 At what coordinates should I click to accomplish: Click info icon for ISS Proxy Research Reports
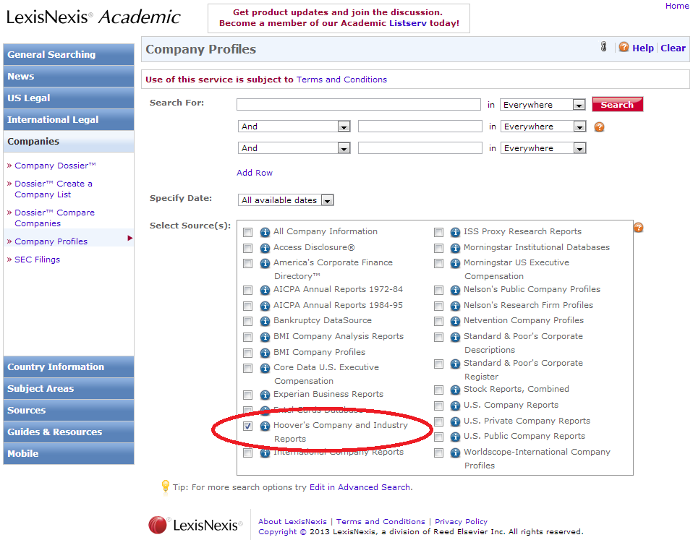coord(455,232)
